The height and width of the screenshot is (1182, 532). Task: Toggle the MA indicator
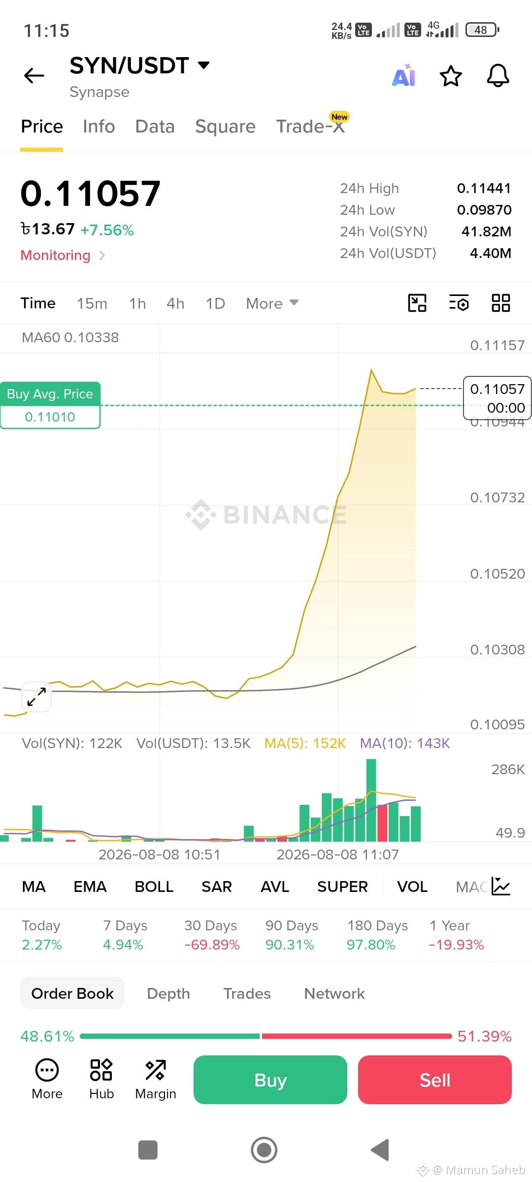click(x=34, y=886)
